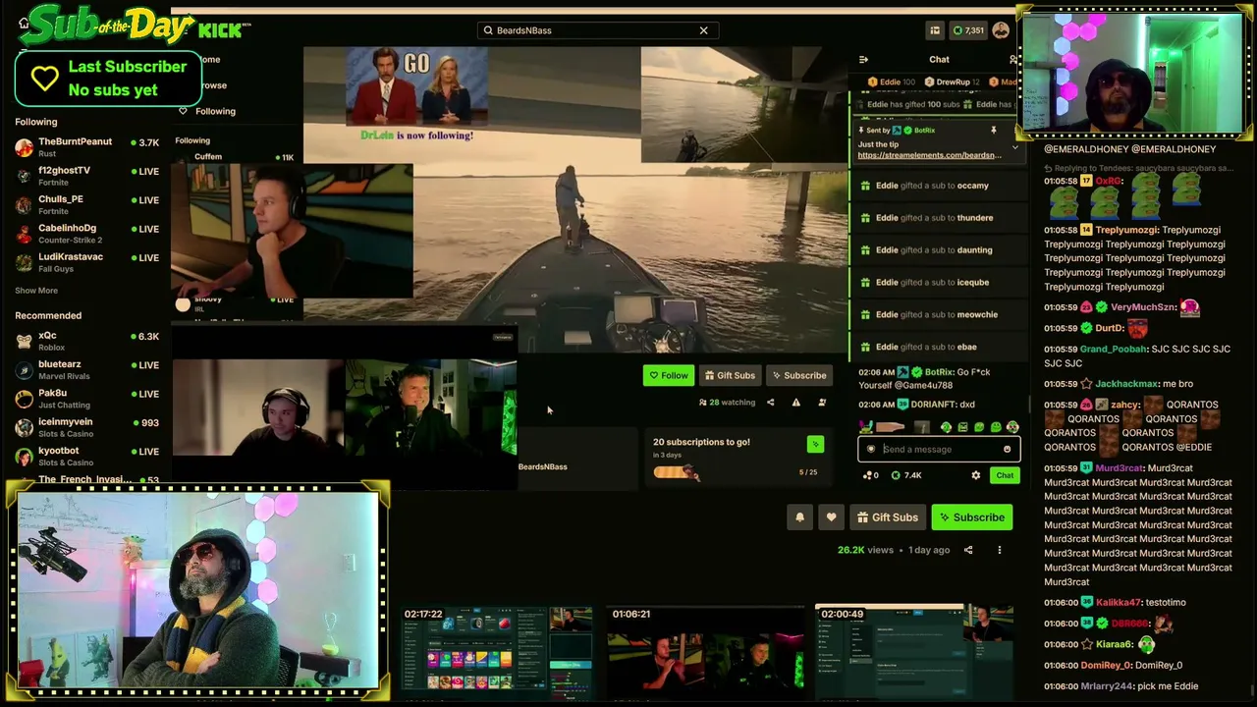The height and width of the screenshot is (707, 1257).
Task: Expand the pinned BotRix message chevron
Action: (1015, 148)
